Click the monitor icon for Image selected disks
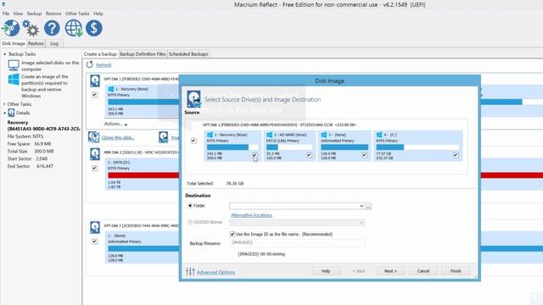 pyautogui.click(x=14, y=65)
